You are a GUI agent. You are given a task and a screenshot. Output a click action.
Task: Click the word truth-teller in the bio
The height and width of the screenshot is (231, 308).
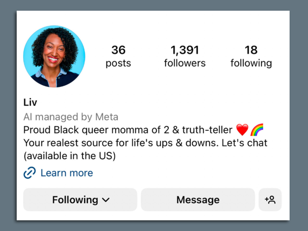207,130
